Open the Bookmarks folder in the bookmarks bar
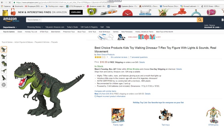This screenshot has width=224, height=130. [18, 6]
